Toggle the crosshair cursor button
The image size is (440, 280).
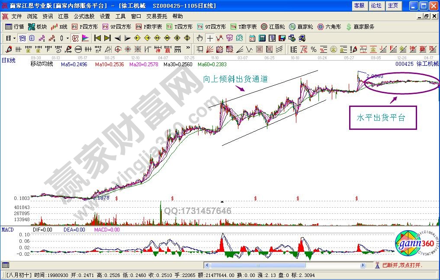209,38
